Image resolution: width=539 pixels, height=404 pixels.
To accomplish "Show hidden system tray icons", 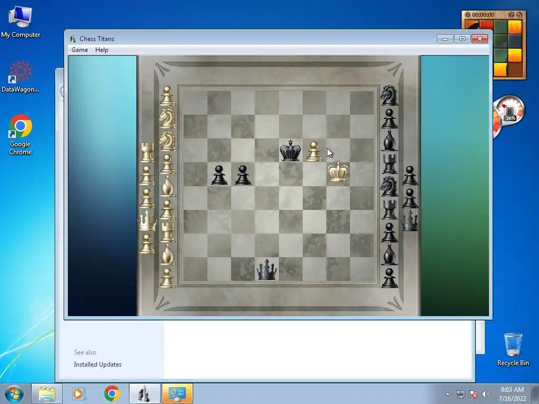I will point(447,394).
